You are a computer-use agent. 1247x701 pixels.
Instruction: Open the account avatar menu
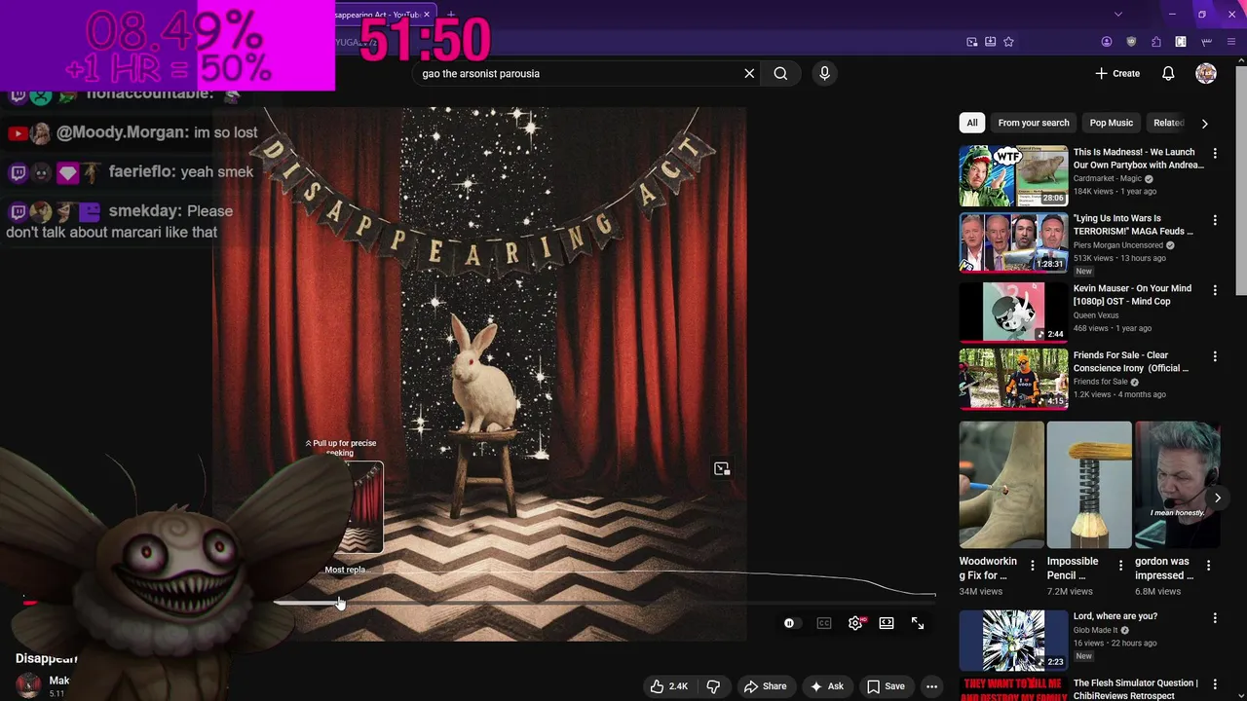point(1206,73)
